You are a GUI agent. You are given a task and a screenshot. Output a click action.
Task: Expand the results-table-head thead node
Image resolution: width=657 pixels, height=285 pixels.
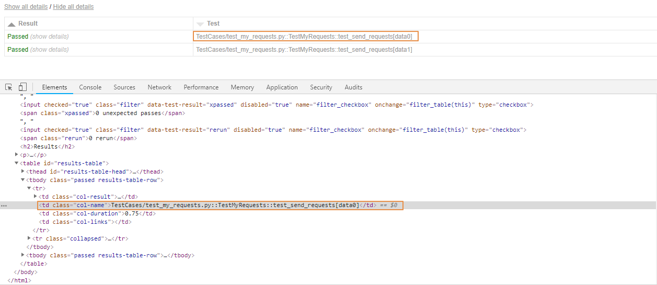pos(23,172)
